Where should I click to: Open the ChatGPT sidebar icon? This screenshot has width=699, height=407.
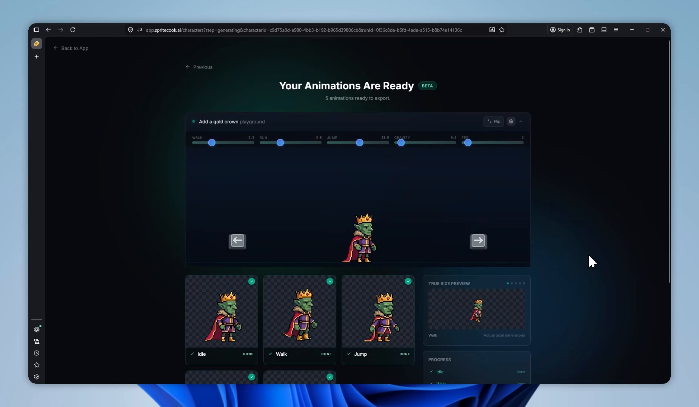(37, 329)
